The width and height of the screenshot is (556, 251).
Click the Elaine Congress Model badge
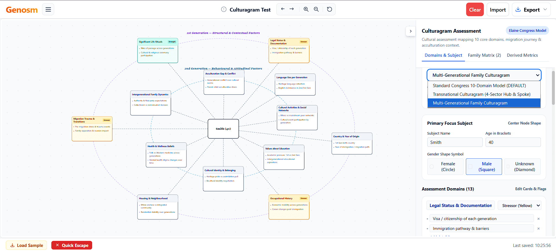pyautogui.click(x=527, y=31)
